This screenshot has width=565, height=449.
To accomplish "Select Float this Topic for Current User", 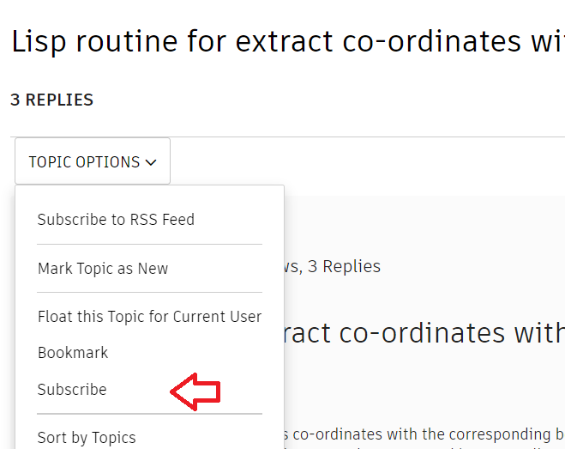I will click(x=149, y=317).
